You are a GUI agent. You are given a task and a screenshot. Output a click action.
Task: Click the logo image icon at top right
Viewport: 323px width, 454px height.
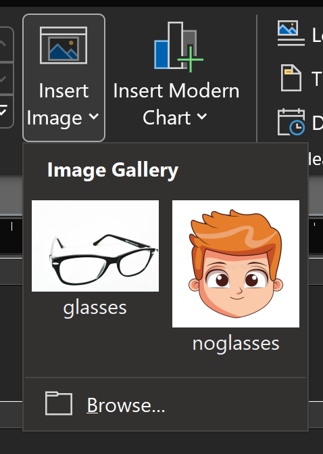tap(291, 32)
